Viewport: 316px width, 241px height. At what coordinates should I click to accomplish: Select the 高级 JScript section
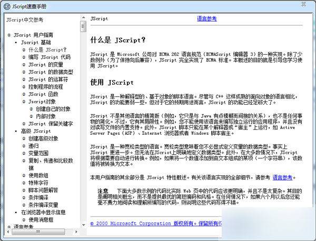36,131
